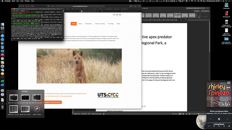The width and height of the screenshot is (232, 130).
Task: Open the Calendar app from the Dock
Action: point(2,59)
